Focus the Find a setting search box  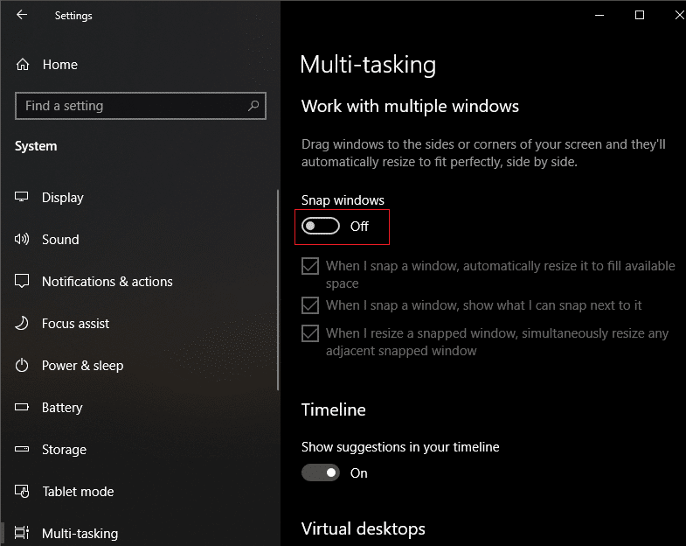pos(131,106)
